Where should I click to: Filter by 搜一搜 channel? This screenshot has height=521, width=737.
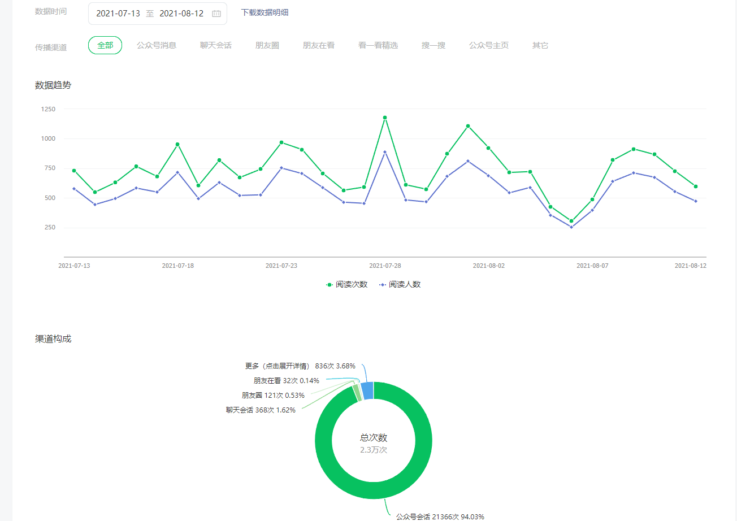tap(433, 45)
